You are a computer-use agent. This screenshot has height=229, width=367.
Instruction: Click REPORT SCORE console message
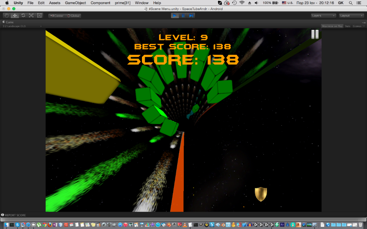click(x=15, y=215)
